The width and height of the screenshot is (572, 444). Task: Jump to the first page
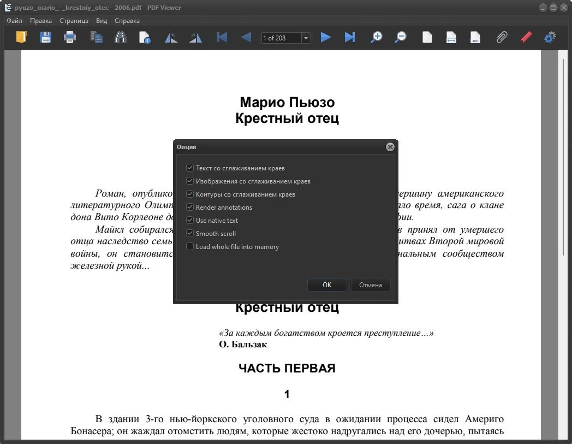(222, 37)
